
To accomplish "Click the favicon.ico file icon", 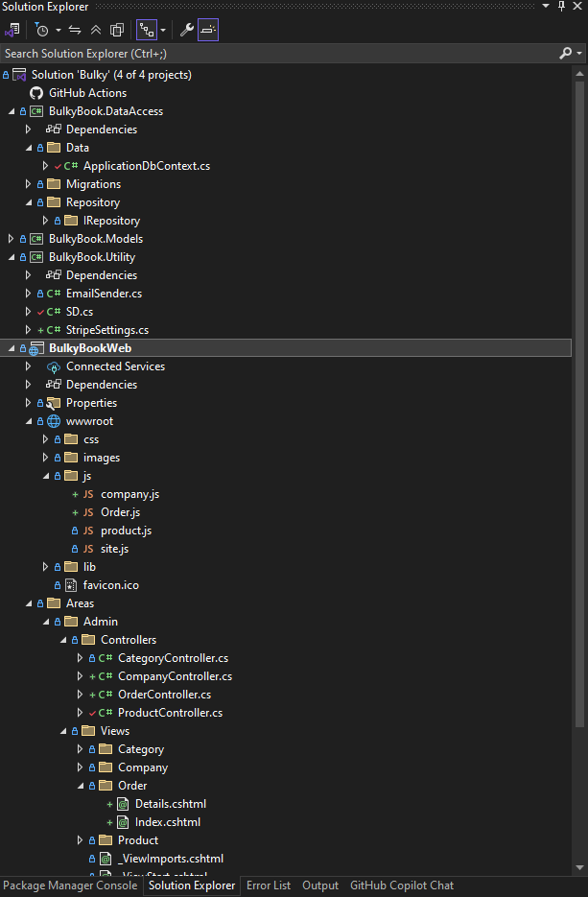I will pos(71,585).
